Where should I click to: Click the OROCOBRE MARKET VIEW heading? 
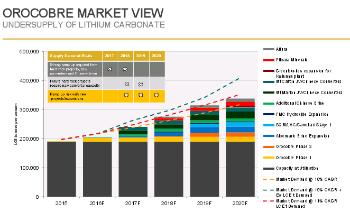pyautogui.click(x=83, y=13)
